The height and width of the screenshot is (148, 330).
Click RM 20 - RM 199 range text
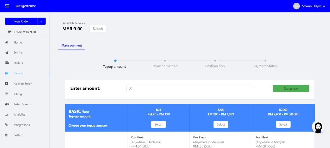(x=159, y=114)
